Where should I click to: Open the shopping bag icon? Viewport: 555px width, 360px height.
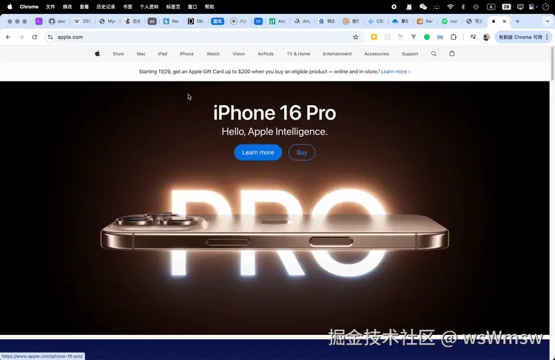coord(452,54)
